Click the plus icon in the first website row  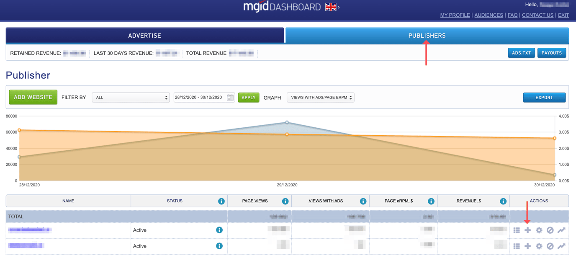(x=527, y=230)
